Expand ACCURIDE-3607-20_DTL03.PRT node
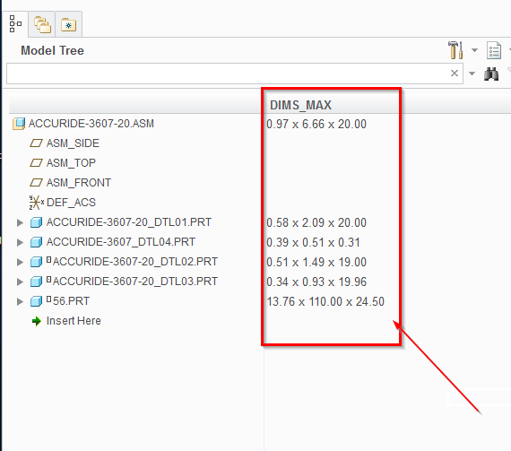The width and height of the screenshot is (511, 451). pos(20,282)
